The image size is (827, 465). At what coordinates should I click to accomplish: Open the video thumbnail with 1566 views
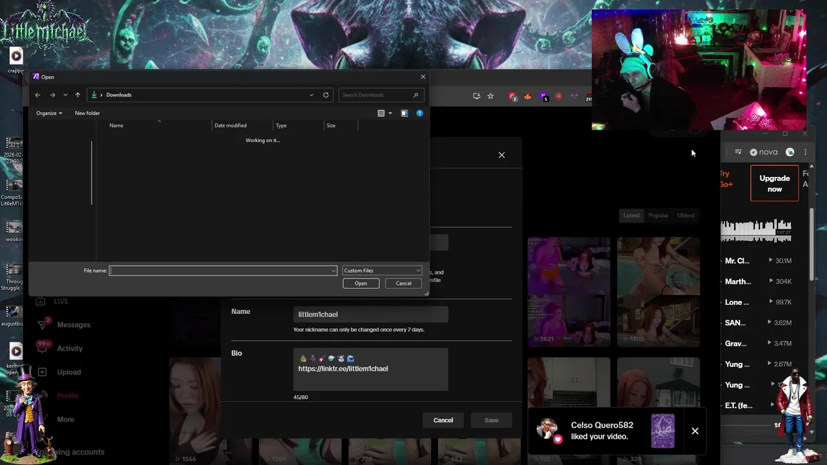[x=194, y=411]
